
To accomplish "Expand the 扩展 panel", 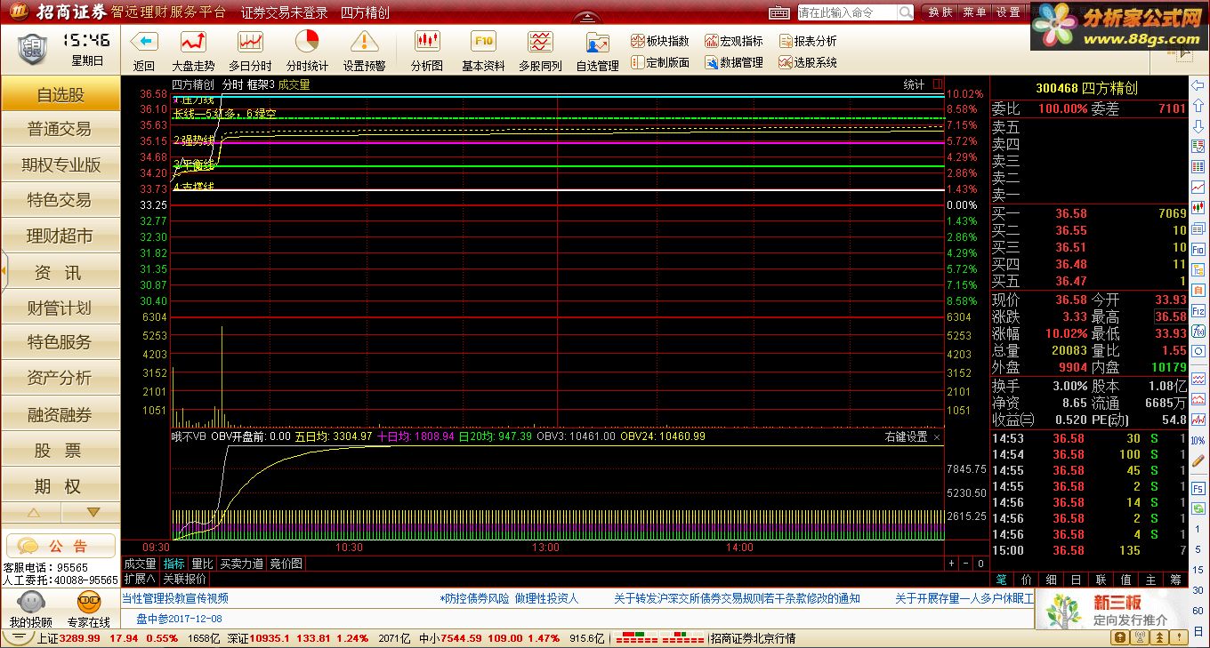I will pyautogui.click(x=140, y=578).
